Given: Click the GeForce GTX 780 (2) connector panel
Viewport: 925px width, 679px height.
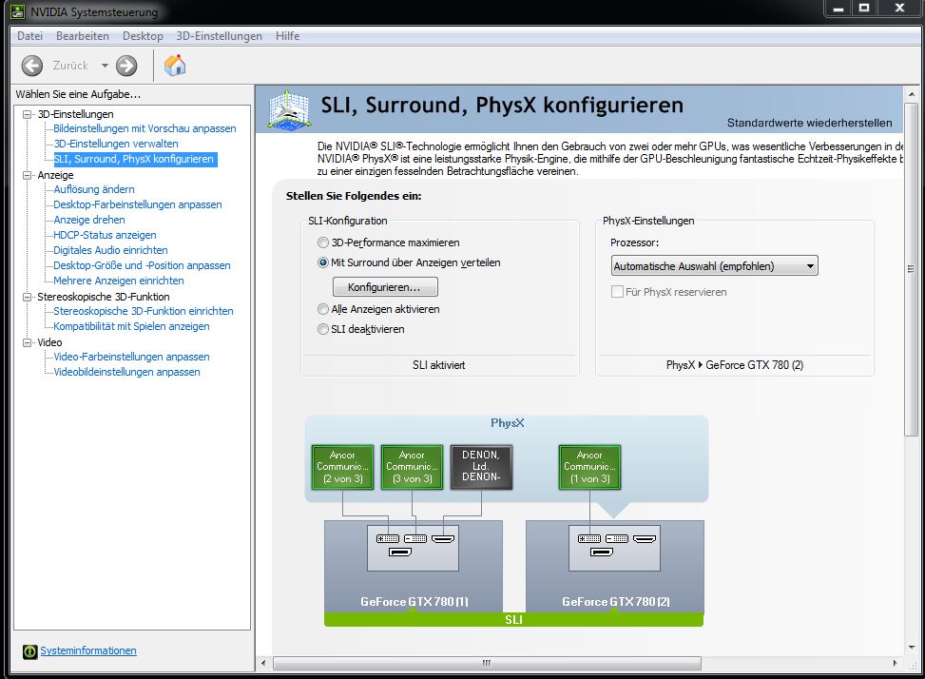Looking at the screenshot, I should 614,548.
